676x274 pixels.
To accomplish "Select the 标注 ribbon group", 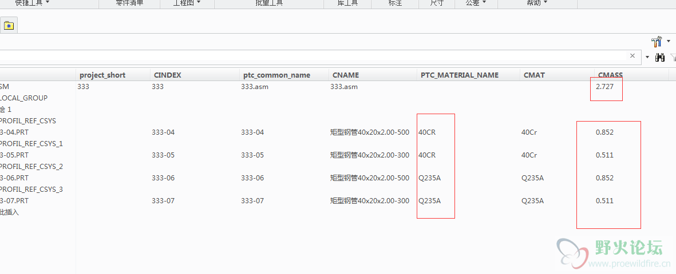I will [x=395, y=3].
